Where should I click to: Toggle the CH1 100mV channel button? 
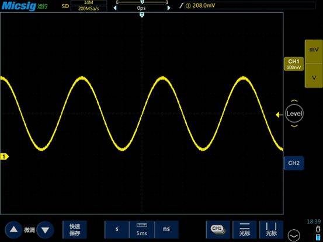(294, 64)
